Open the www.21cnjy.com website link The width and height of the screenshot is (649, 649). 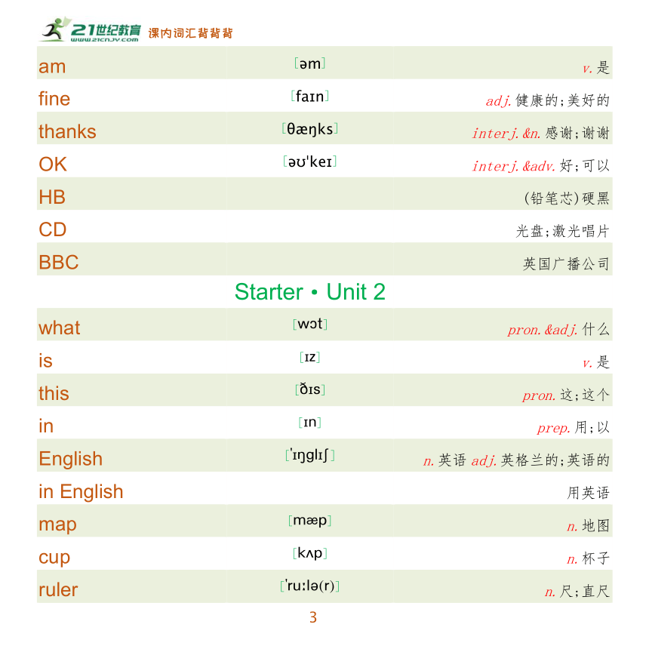point(104,40)
